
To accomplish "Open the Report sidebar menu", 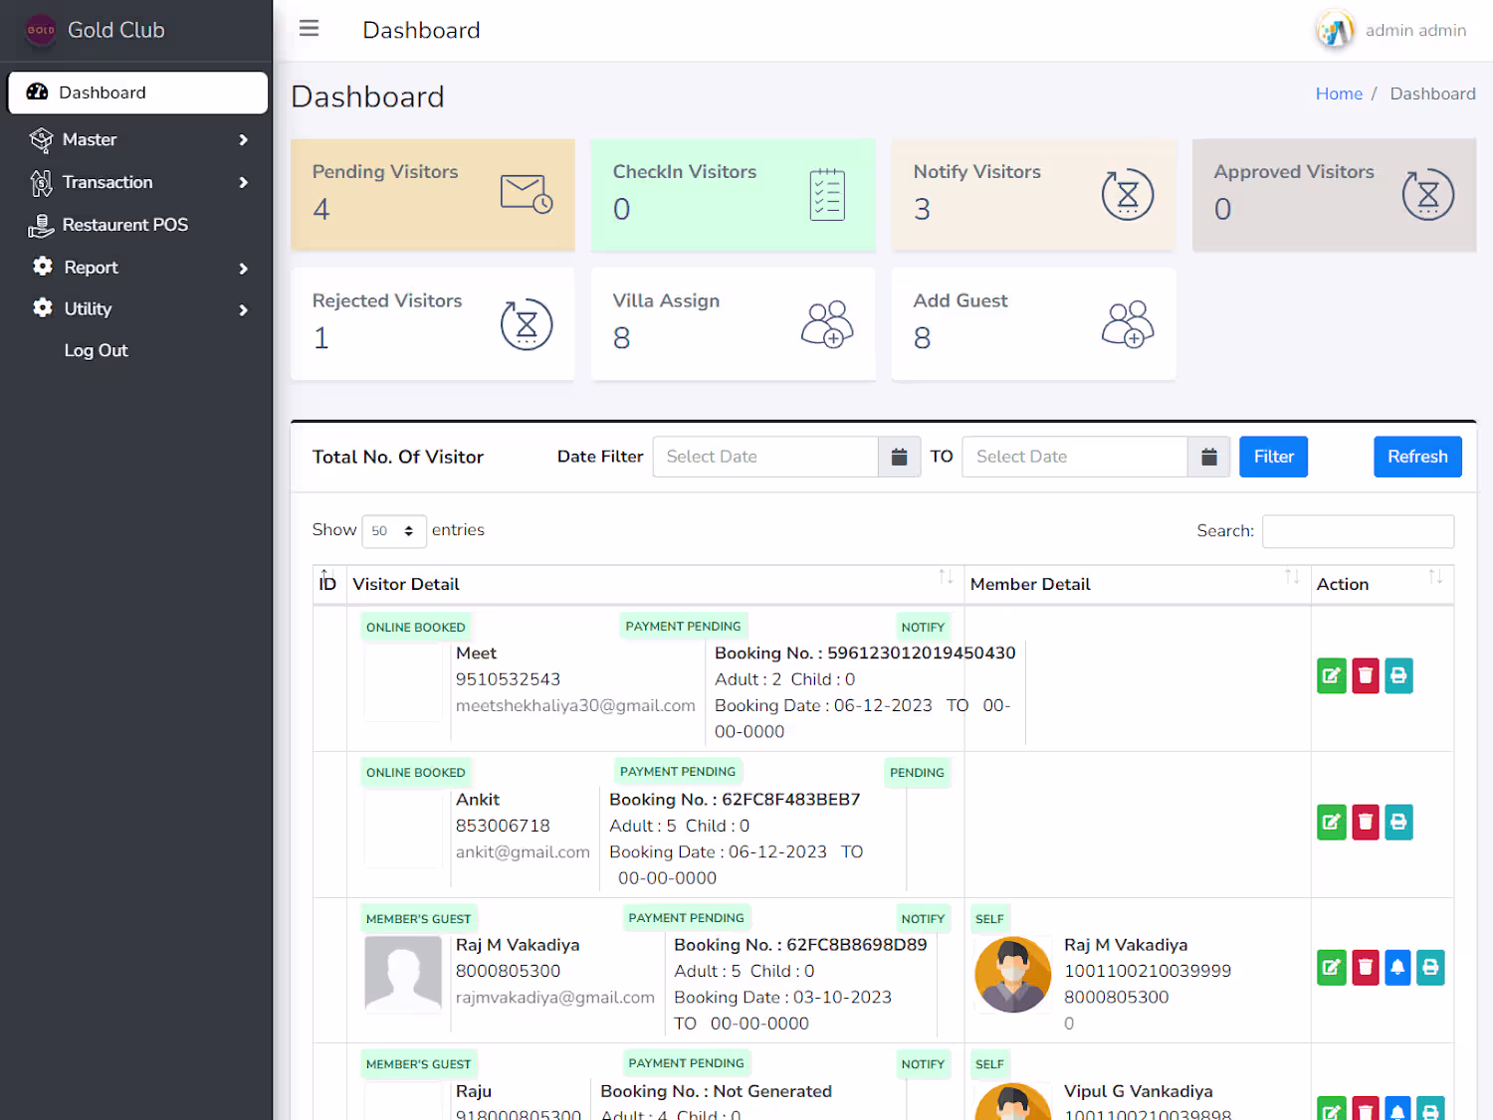I will pos(138,268).
